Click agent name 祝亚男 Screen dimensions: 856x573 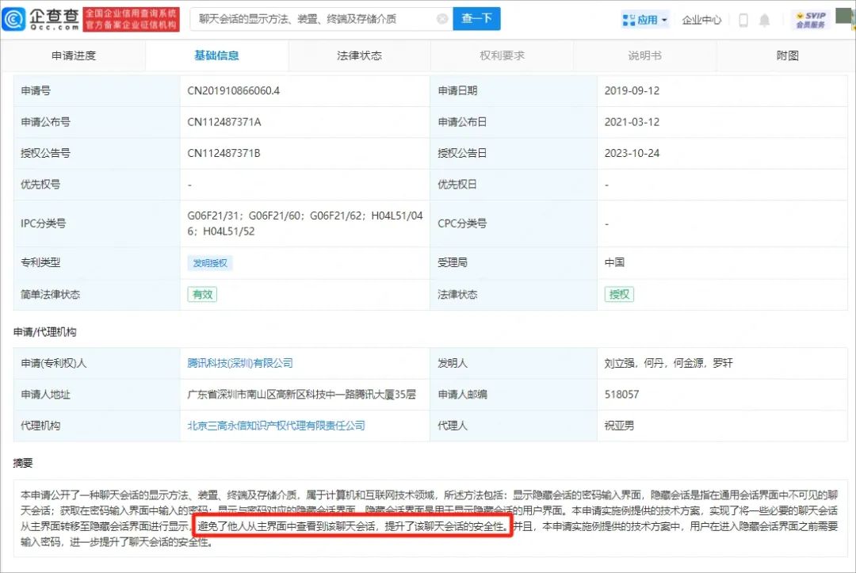pos(619,426)
